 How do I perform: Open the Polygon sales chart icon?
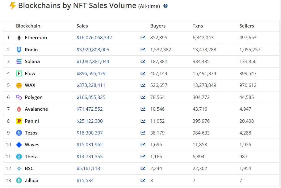[143, 97]
